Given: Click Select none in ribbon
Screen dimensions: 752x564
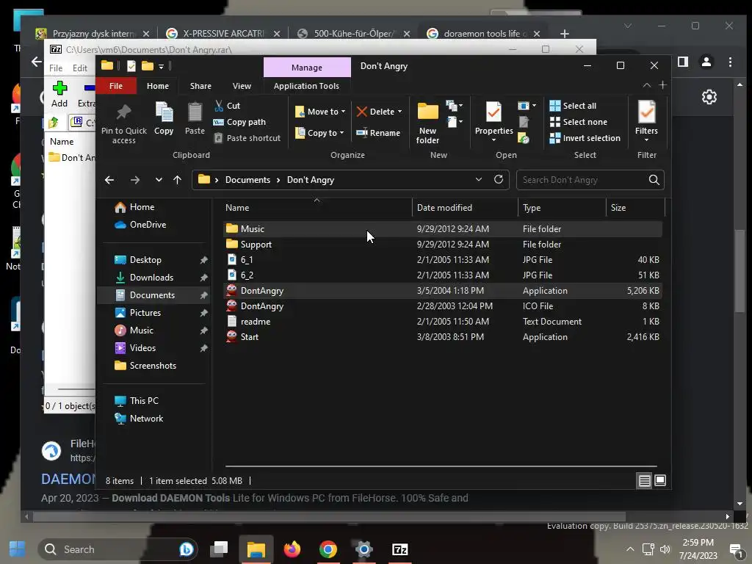Looking at the screenshot, I should (x=578, y=122).
